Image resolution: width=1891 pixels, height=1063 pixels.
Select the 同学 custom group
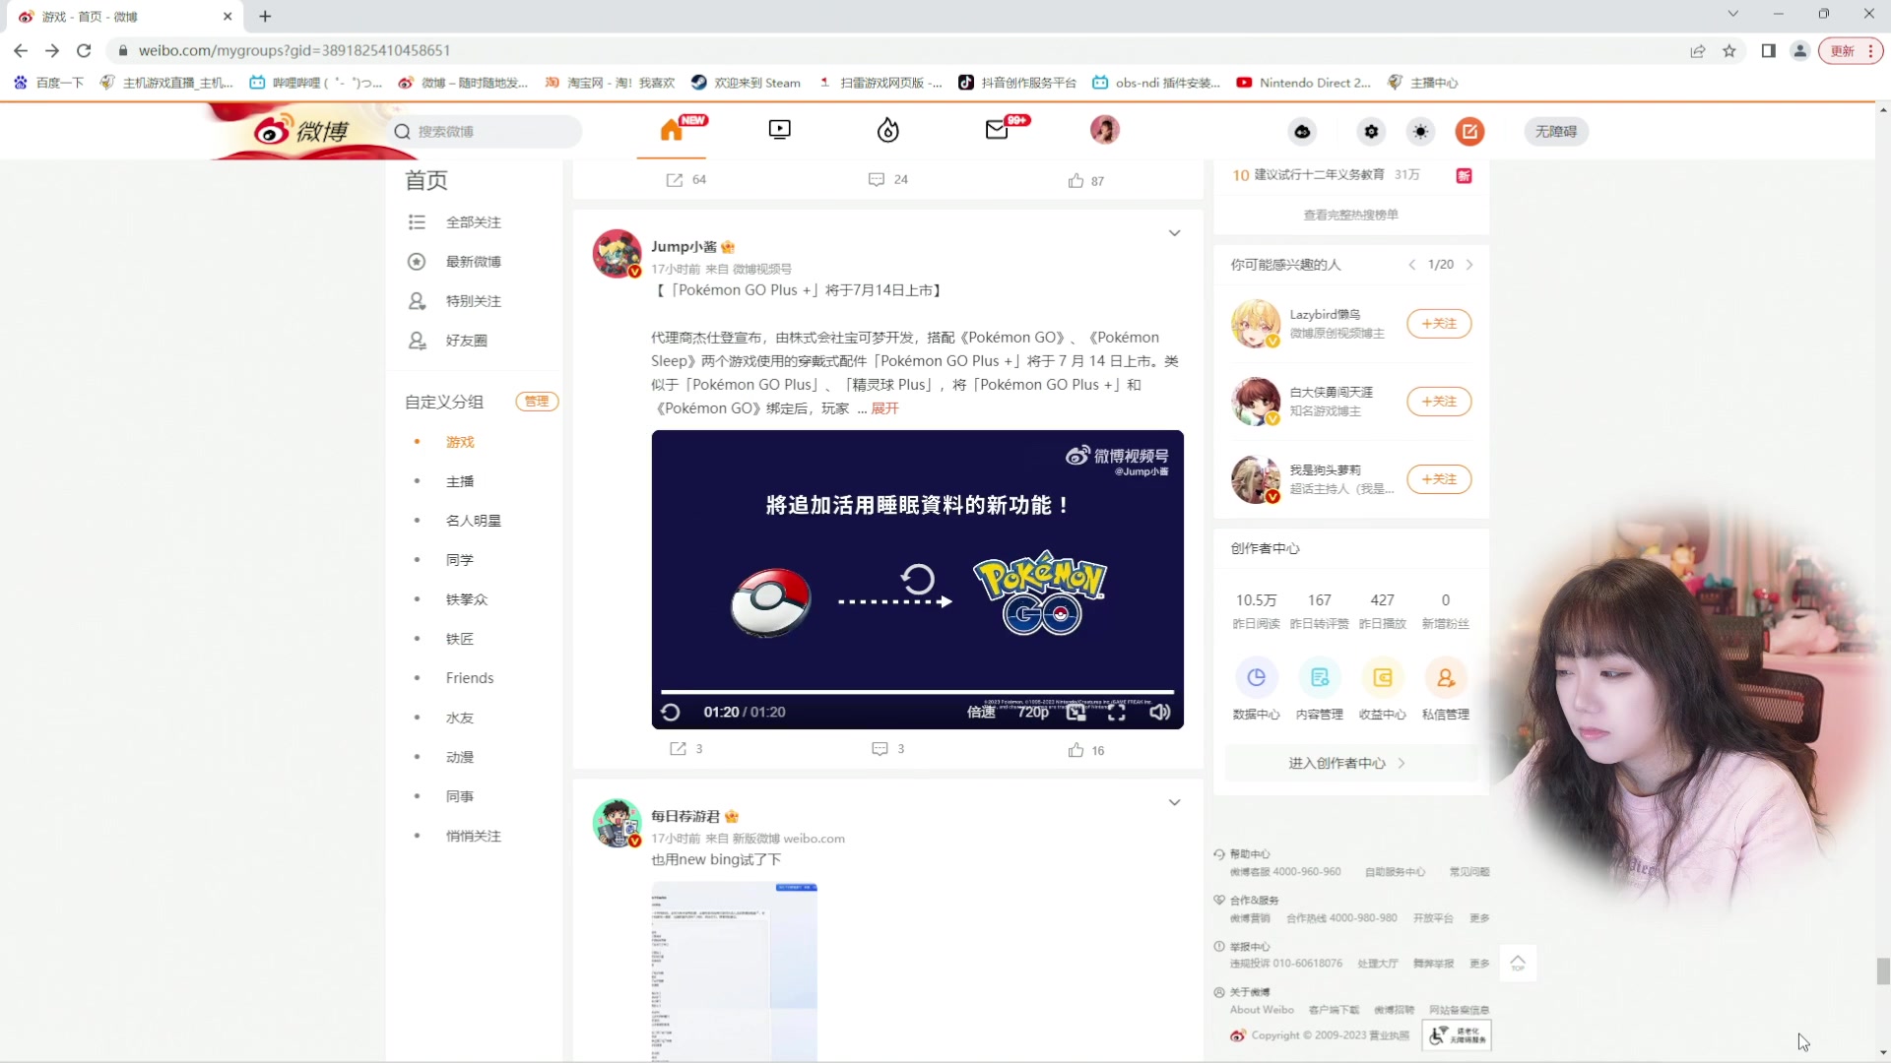pyautogui.click(x=460, y=560)
